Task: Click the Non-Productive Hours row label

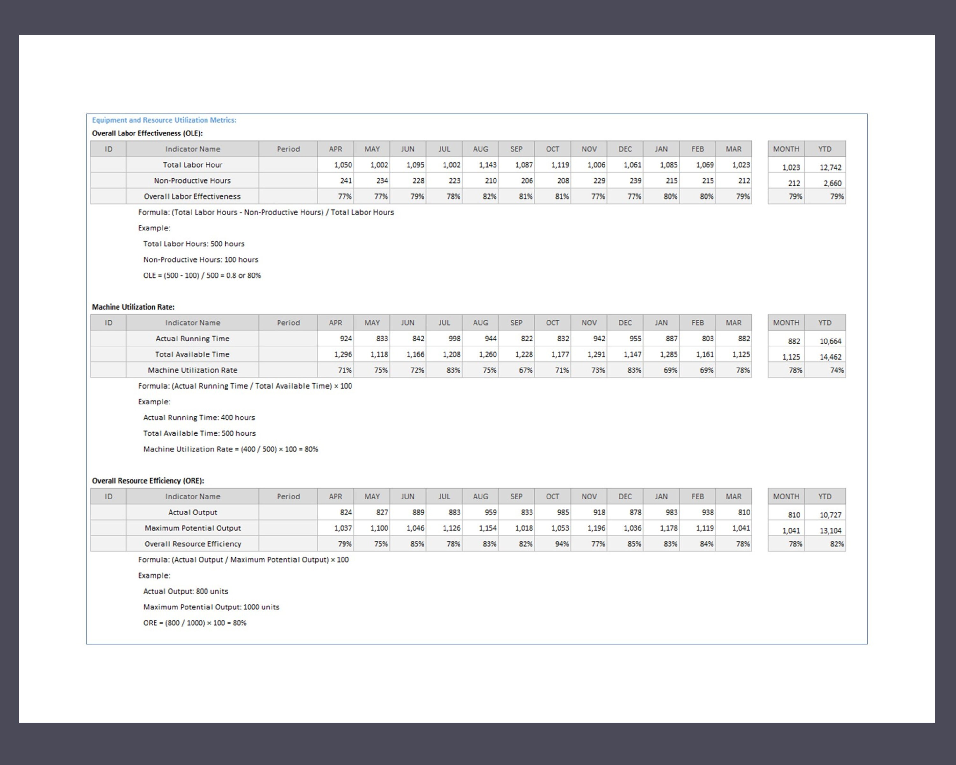Action: point(192,180)
